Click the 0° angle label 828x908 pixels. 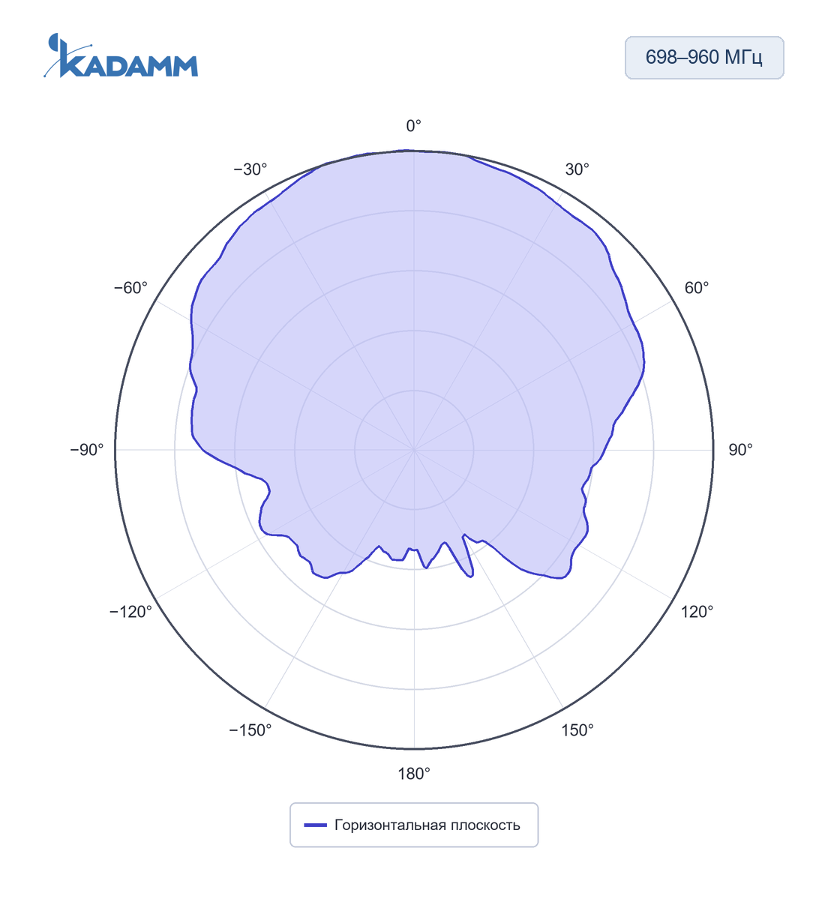click(414, 126)
